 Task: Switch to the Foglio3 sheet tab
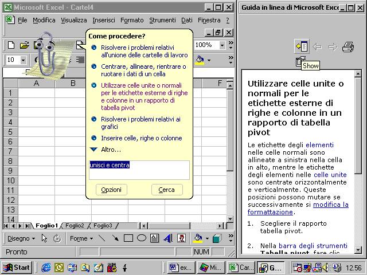[x=103, y=225]
